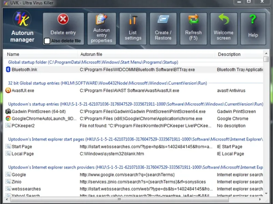Click Uptodown's startup entries group header

coord(135,104)
